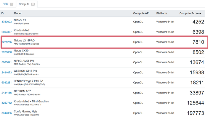Click Intel(R) Arc(TM) 130V GPU (8GB) text

(x=29, y=84)
